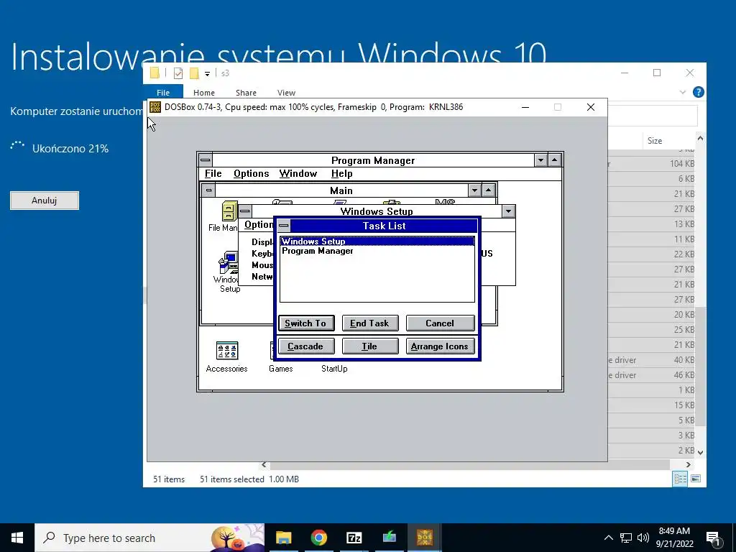Click the DOSBox taskbar icon
This screenshot has width=736, height=552.
424,538
